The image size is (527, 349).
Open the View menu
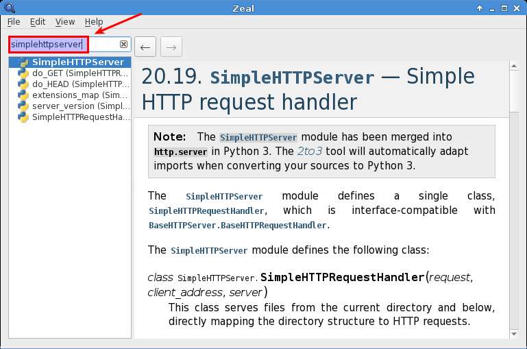click(x=65, y=22)
